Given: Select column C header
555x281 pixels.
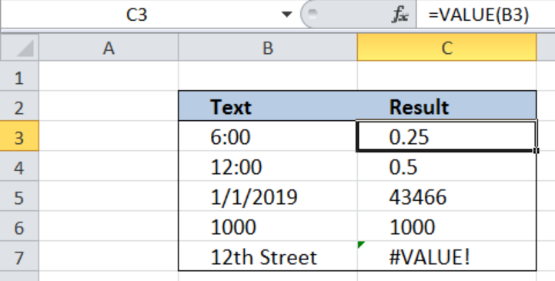Looking at the screenshot, I should tap(447, 48).
